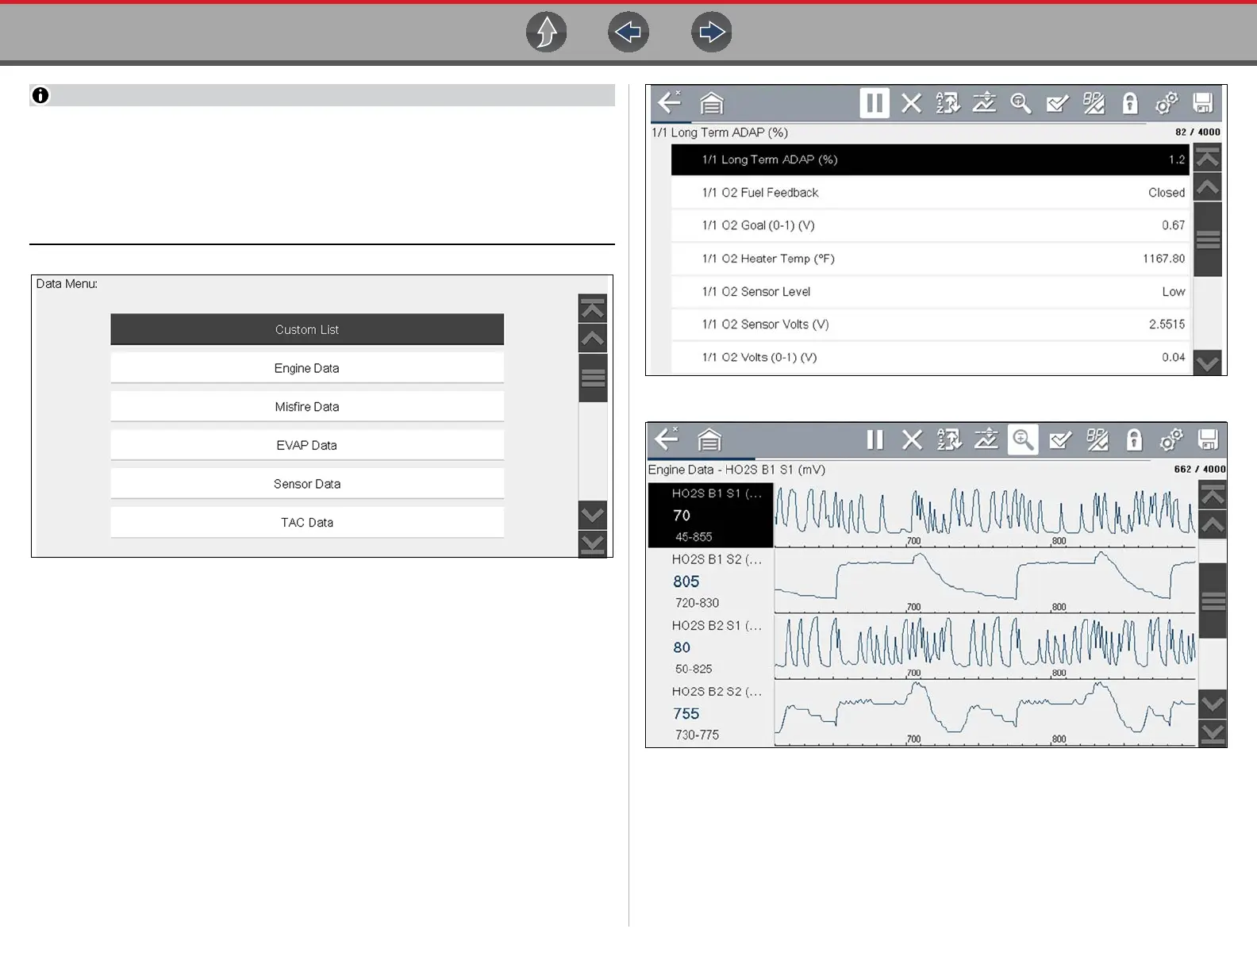Jump to bottom of Data Menu list
This screenshot has height=971, width=1257.
(593, 544)
